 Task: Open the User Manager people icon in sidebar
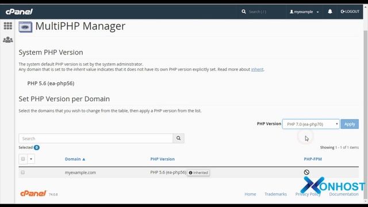coord(7,40)
